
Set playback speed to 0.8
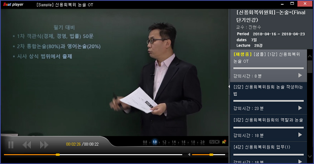pyautogui.click(x=145, y=142)
